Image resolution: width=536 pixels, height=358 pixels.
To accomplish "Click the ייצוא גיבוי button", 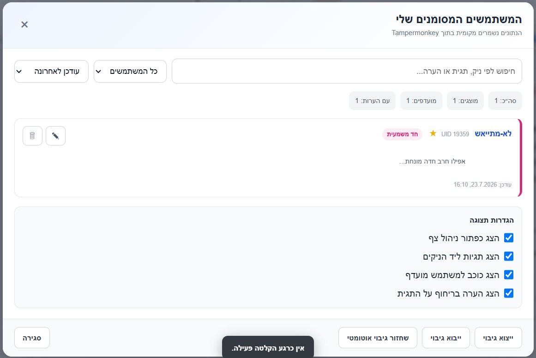I will point(499,338).
